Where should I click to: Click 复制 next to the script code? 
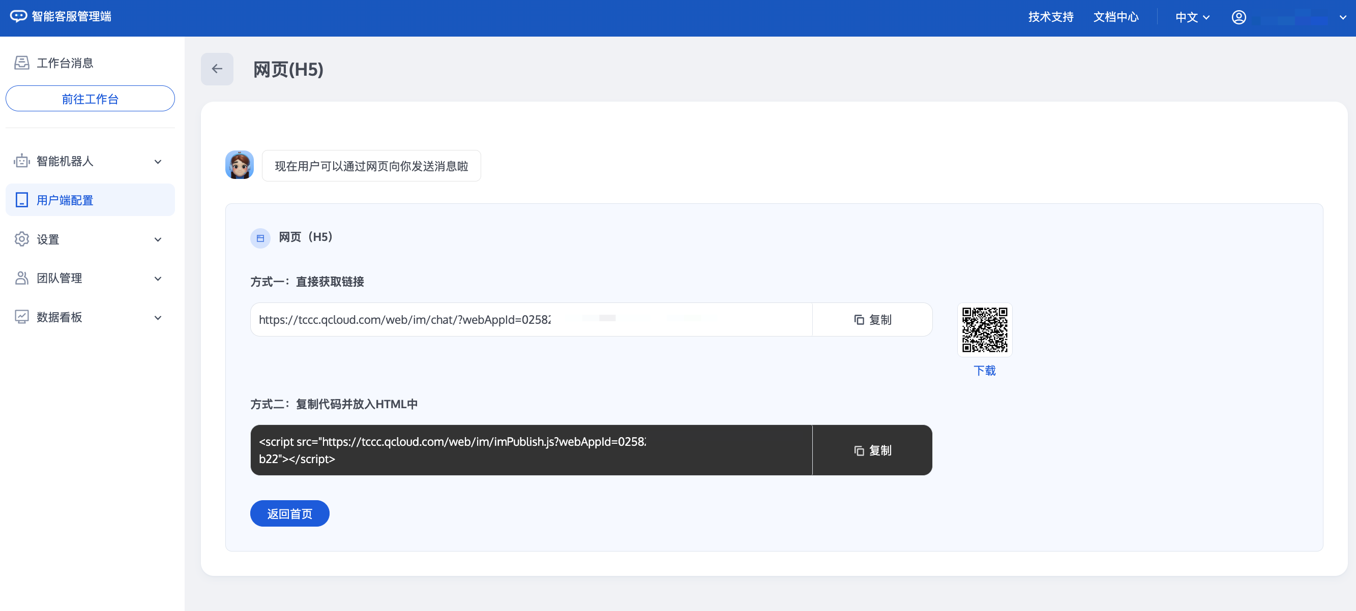tap(872, 450)
